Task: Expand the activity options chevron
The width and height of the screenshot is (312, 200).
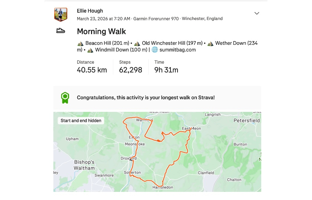Action: click(257, 13)
